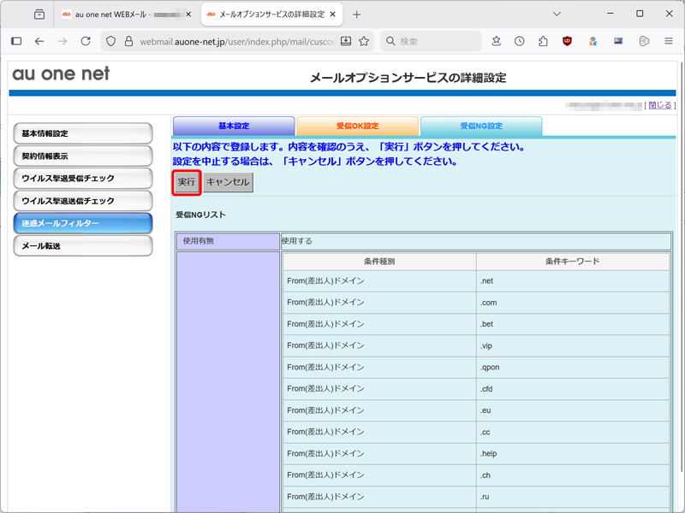Click the Firefox back arrow button

(39, 41)
